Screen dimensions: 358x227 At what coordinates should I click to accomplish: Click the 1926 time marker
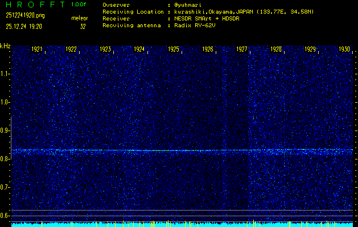(x=208, y=49)
